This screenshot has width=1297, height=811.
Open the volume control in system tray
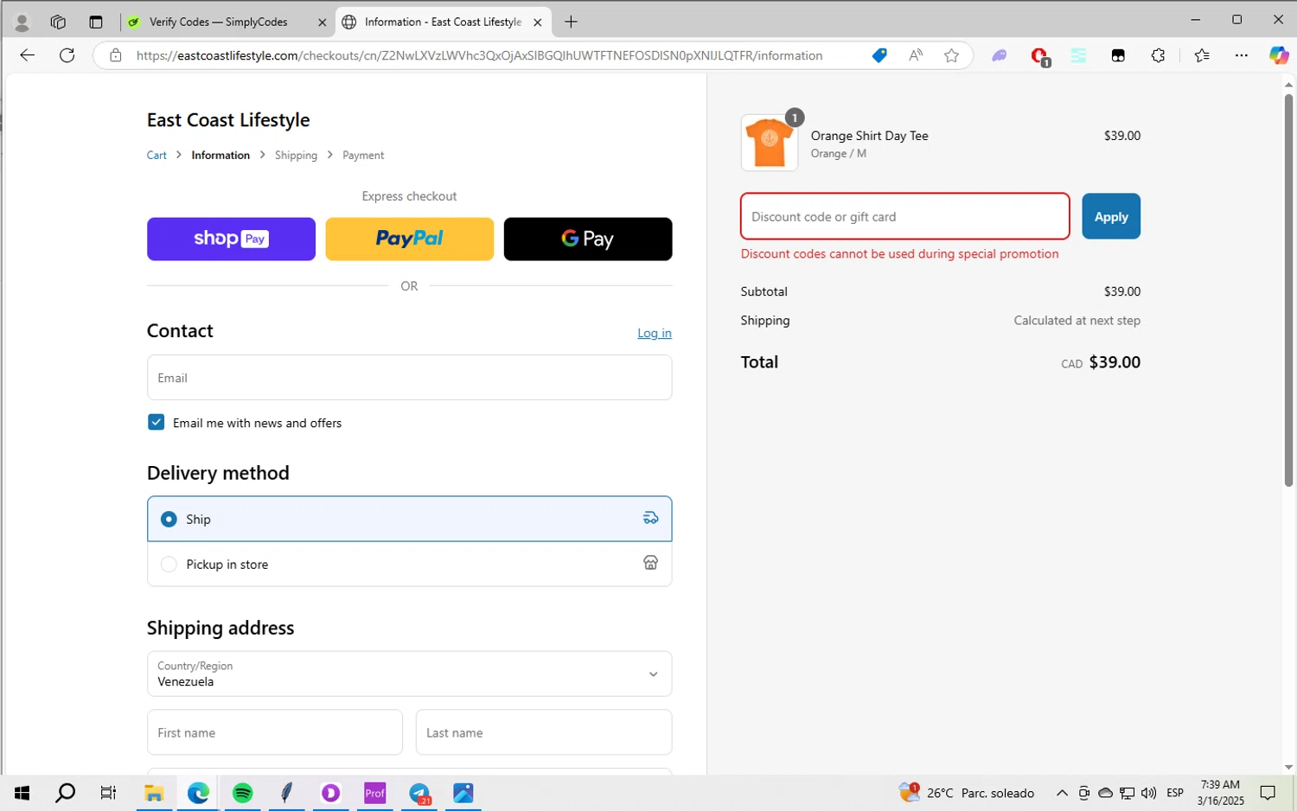1148,793
